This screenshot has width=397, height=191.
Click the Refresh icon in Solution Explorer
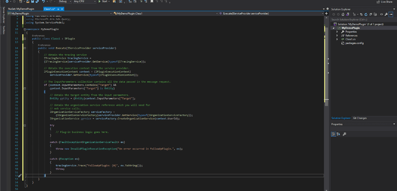366,14
